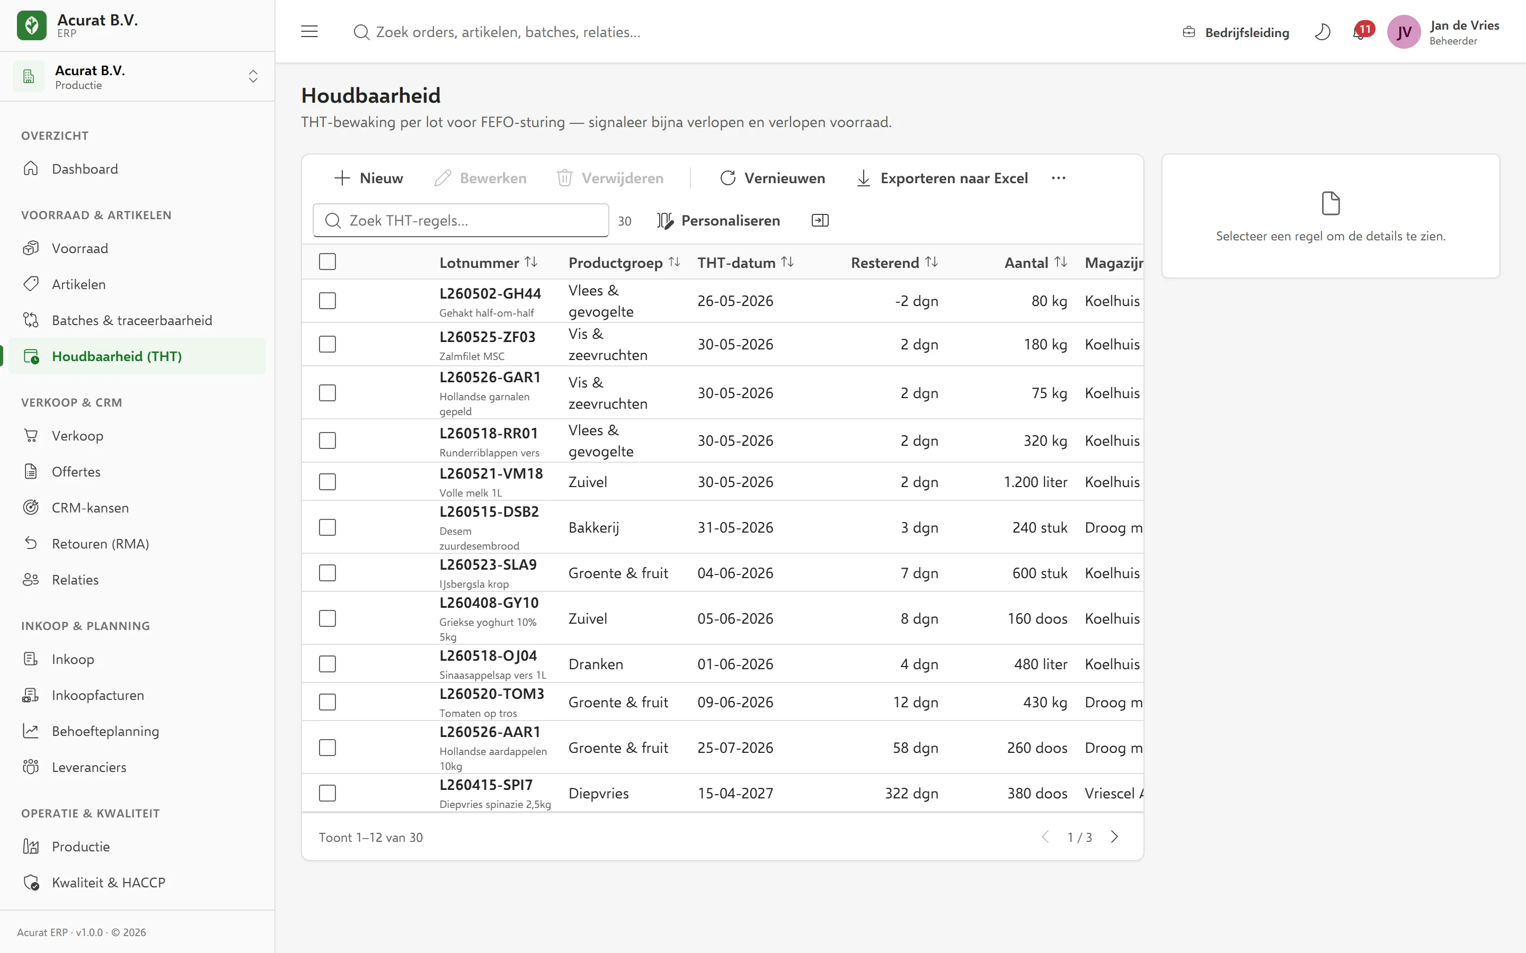
Task: Sort by THT-datum column arrows
Action: click(x=787, y=262)
